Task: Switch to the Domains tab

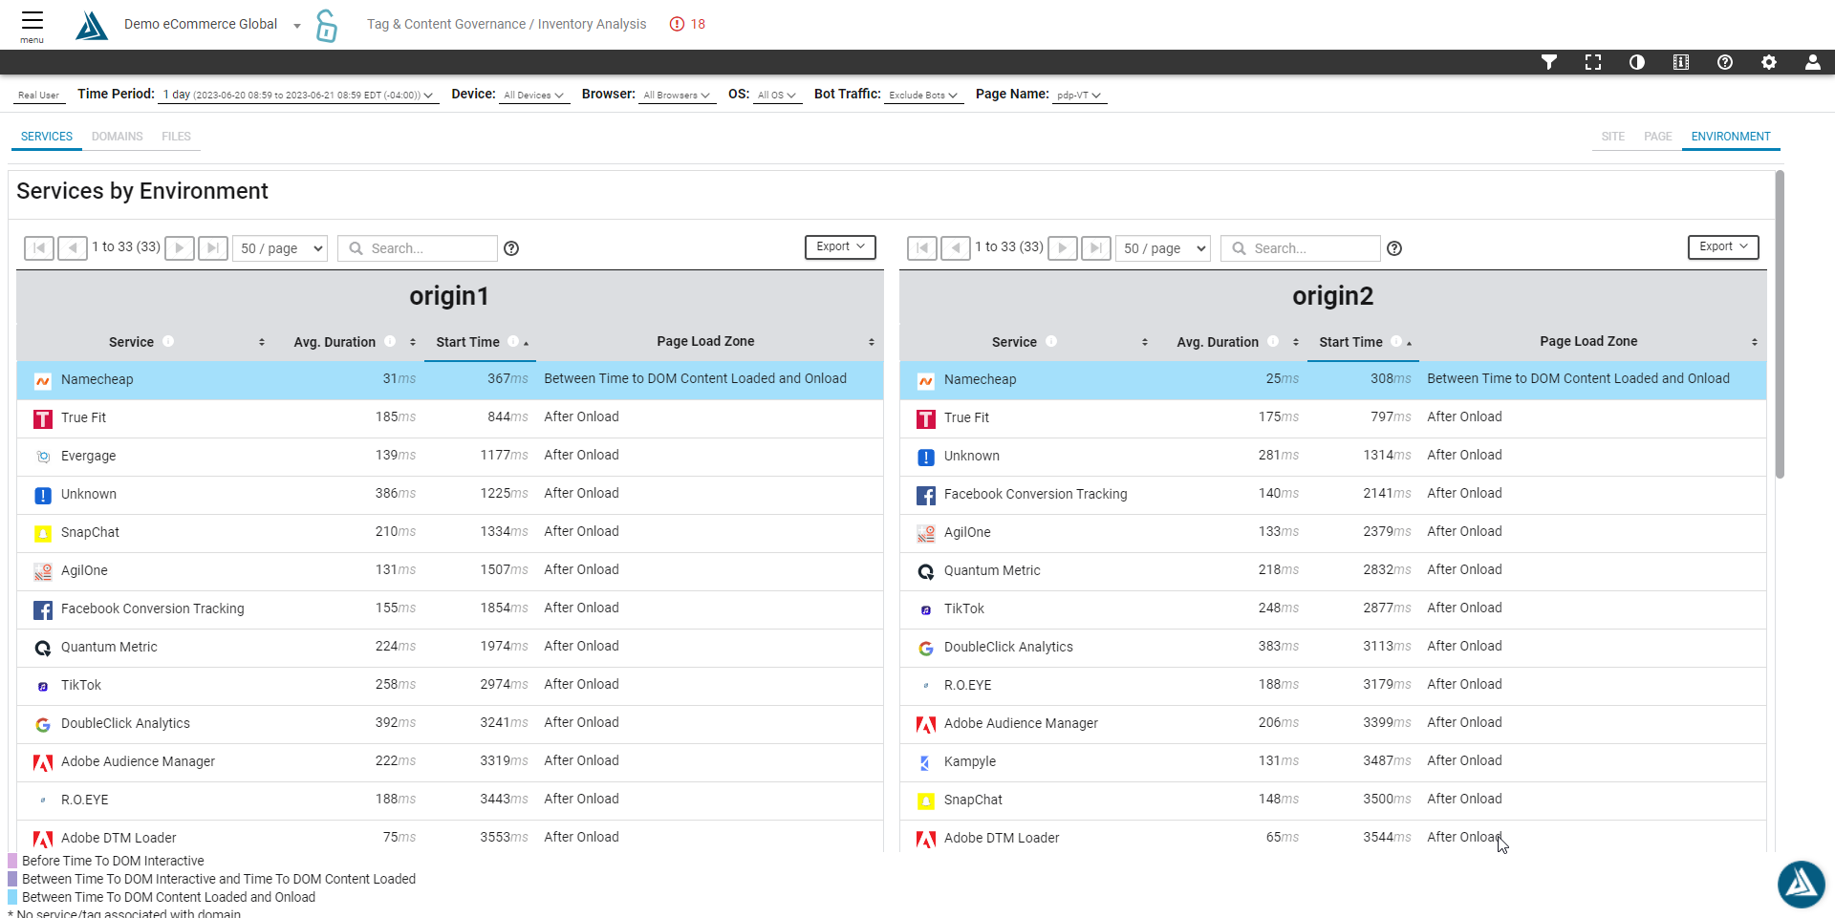Action: pyautogui.click(x=118, y=137)
